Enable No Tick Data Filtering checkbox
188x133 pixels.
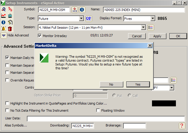click(7, 110)
